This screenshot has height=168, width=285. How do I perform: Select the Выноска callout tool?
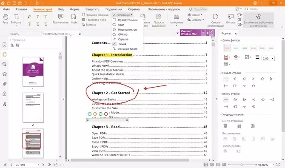click(89, 24)
